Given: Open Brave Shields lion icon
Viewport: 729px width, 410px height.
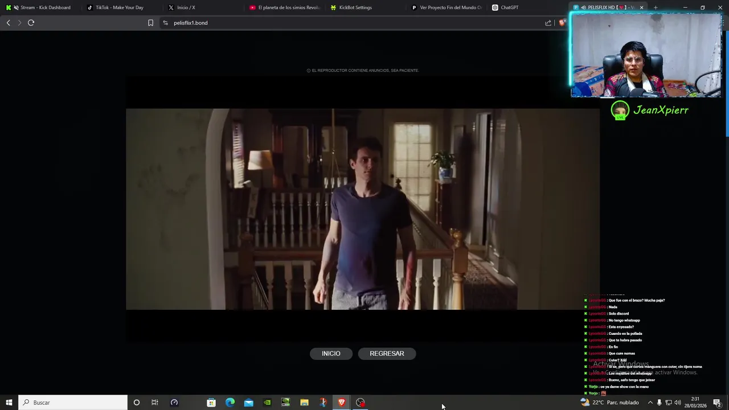Looking at the screenshot, I should (x=562, y=23).
